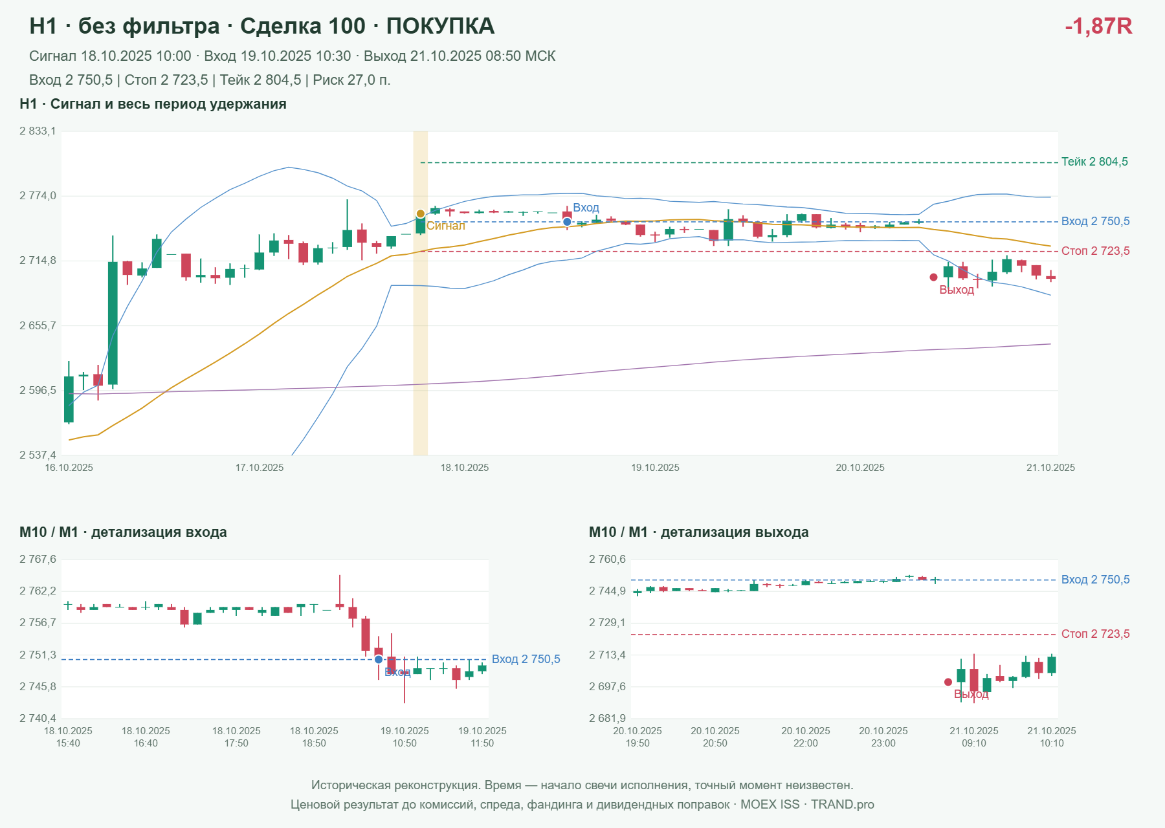Click the 16.10.2025 date axis label
The image size is (1165, 828).
tap(69, 468)
